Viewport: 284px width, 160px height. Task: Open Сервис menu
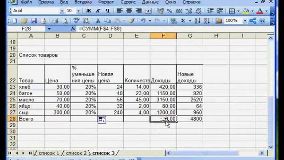128,2
